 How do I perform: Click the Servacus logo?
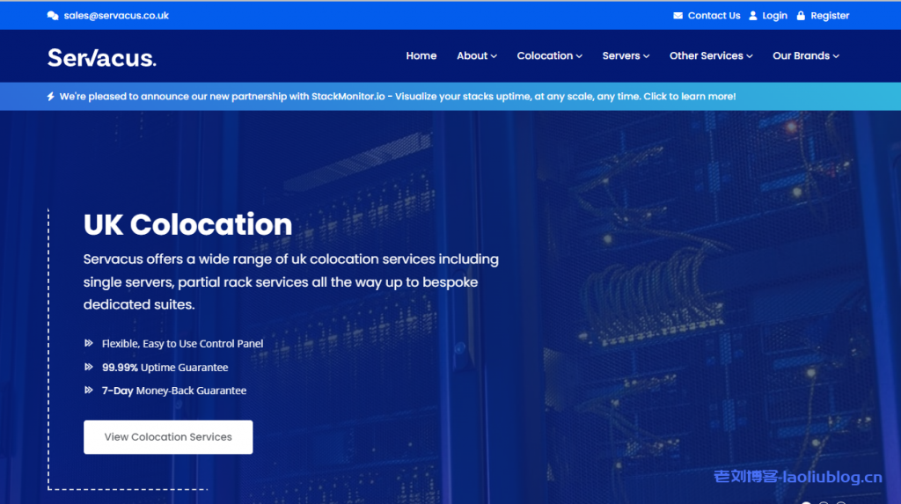pyautogui.click(x=102, y=57)
